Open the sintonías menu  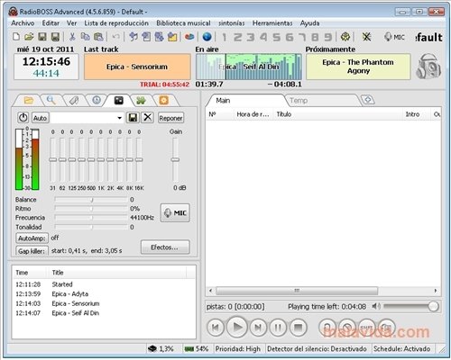pyautogui.click(x=232, y=23)
